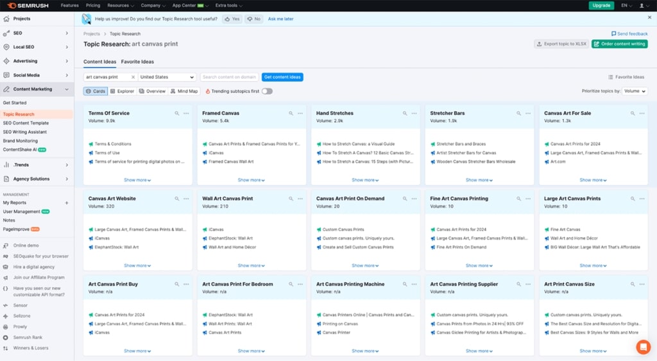The image size is (657, 361).
Task: Click the Semrush logo
Action: pyautogui.click(x=28, y=5)
